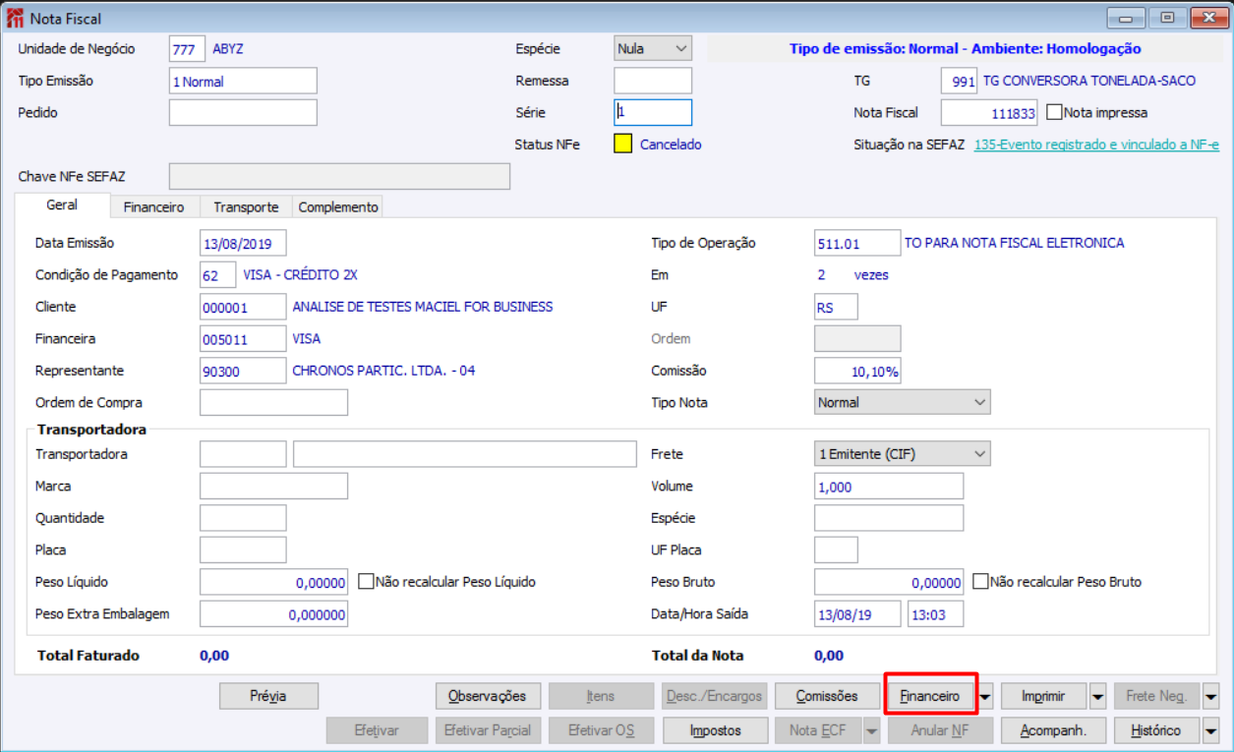1234x752 pixels.
Task: Click VISA - CRÉDITO 2X text
Action: pyautogui.click(x=301, y=275)
